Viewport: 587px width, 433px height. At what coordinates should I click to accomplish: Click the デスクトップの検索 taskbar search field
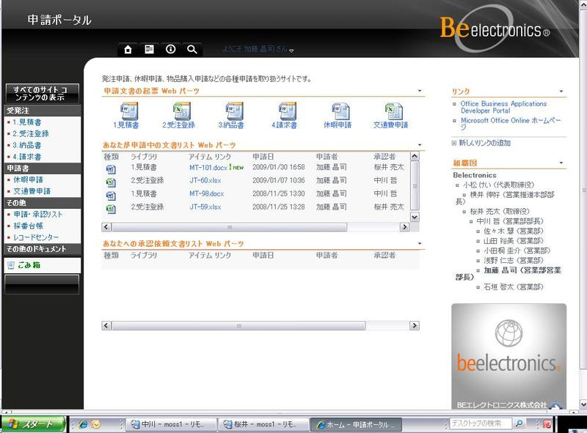(x=480, y=423)
